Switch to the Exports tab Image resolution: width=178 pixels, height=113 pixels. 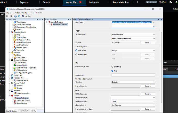click(x=24, y=2)
